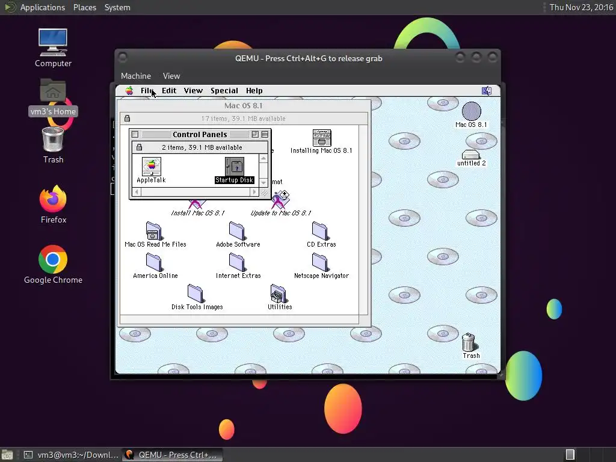Select the untitled 2 disk icon
The image size is (616, 462).
[x=470, y=155]
